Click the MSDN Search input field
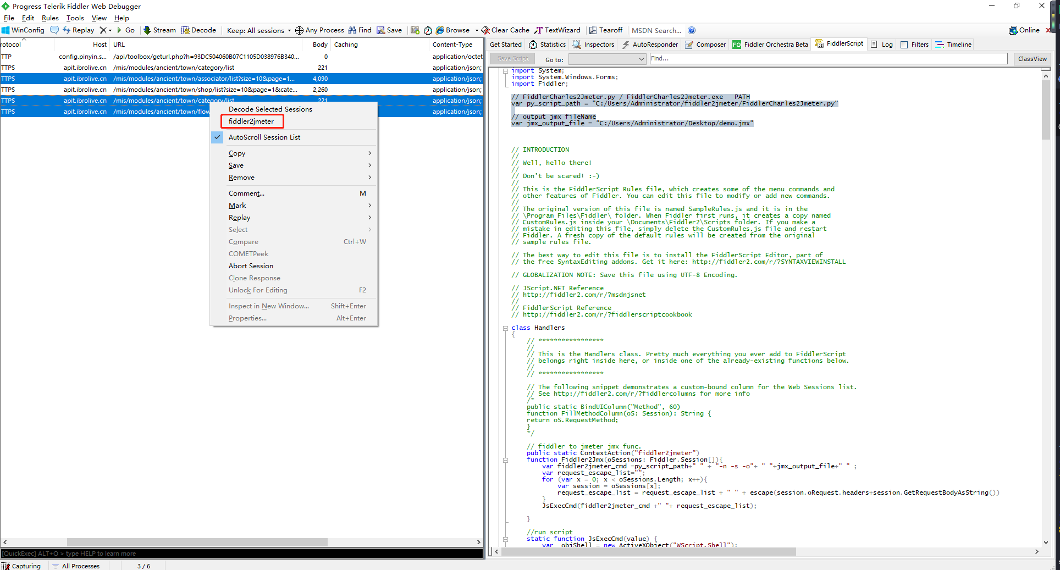 [656, 30]
